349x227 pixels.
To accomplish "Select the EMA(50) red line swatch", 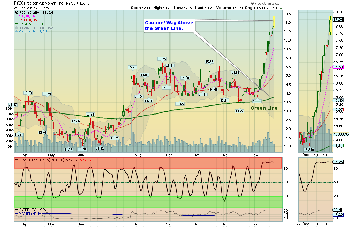I will 16,20.
